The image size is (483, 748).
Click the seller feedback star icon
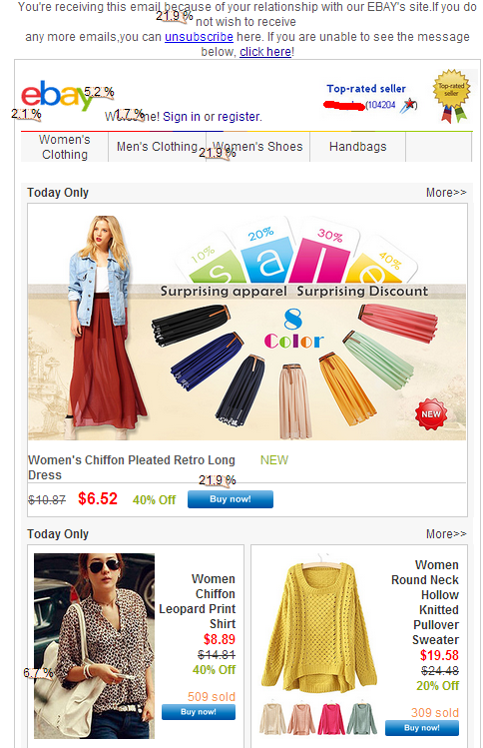(x=408, y=106)
